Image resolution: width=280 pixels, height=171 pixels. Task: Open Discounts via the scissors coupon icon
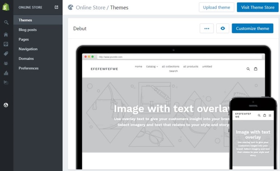[x=6, y=83]
